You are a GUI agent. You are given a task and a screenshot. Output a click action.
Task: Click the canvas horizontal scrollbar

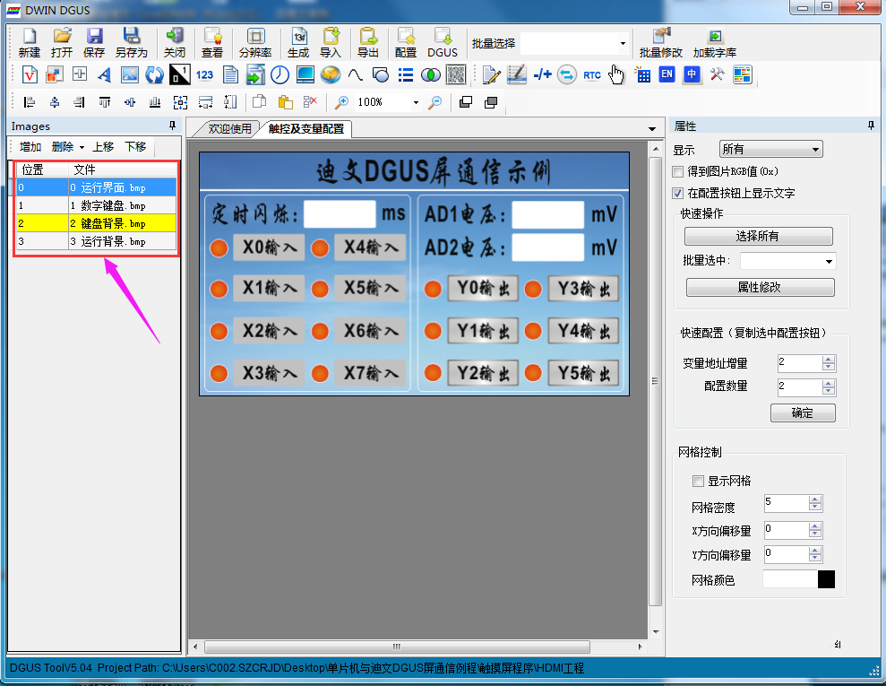click(397, 647)
